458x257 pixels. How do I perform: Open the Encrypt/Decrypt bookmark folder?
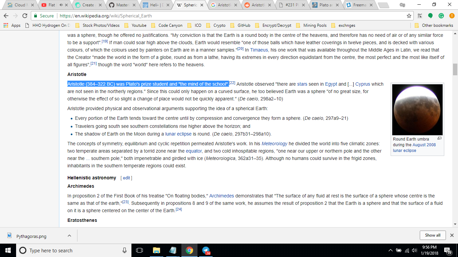click(273, 25)
